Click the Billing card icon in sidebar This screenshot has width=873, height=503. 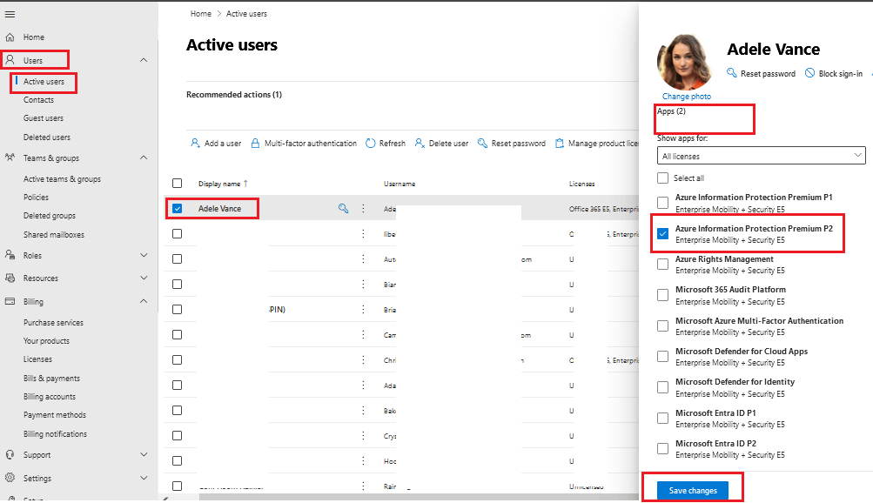click(10, 301)
